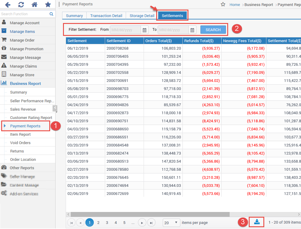This screenshot has width=301, height=229.
Task: Click the star icon in the top toolbar
Action: click(x=47, y=4)
